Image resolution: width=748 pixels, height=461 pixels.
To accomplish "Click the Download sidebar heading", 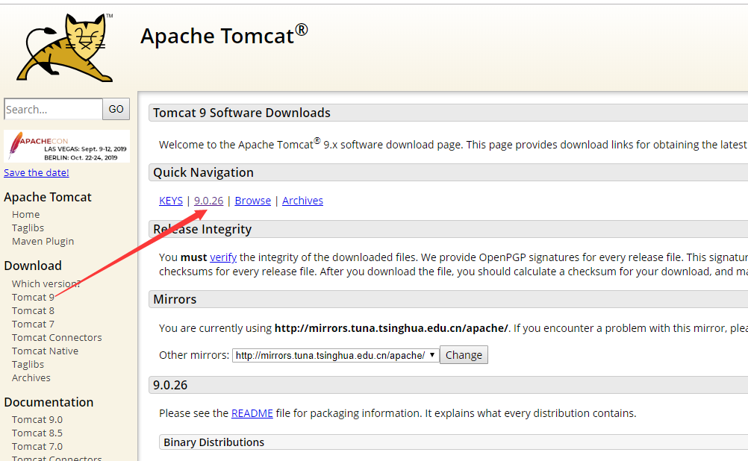I will (33, 266).
